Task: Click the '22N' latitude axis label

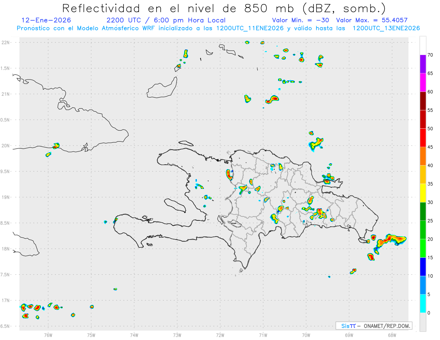Action: click(6, 43)
